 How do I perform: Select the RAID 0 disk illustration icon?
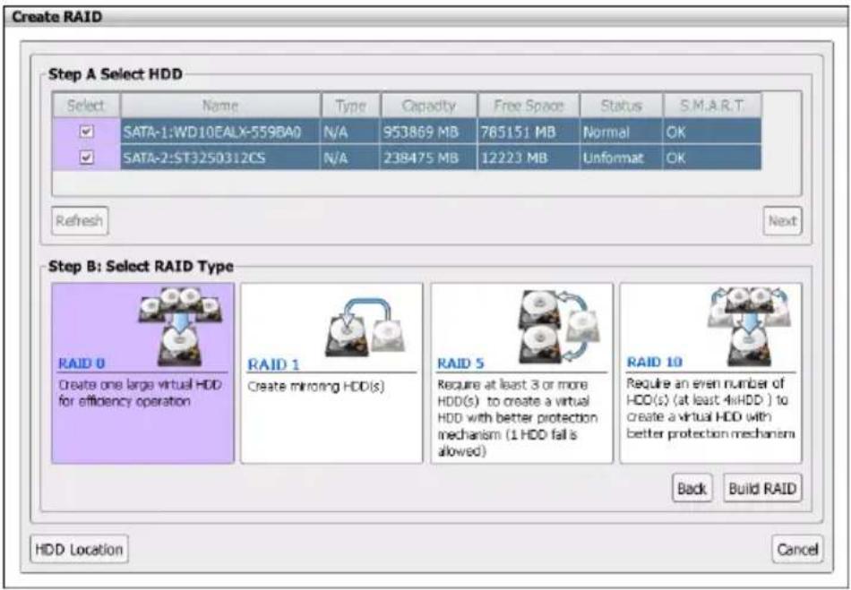click(x=180, y=326)
